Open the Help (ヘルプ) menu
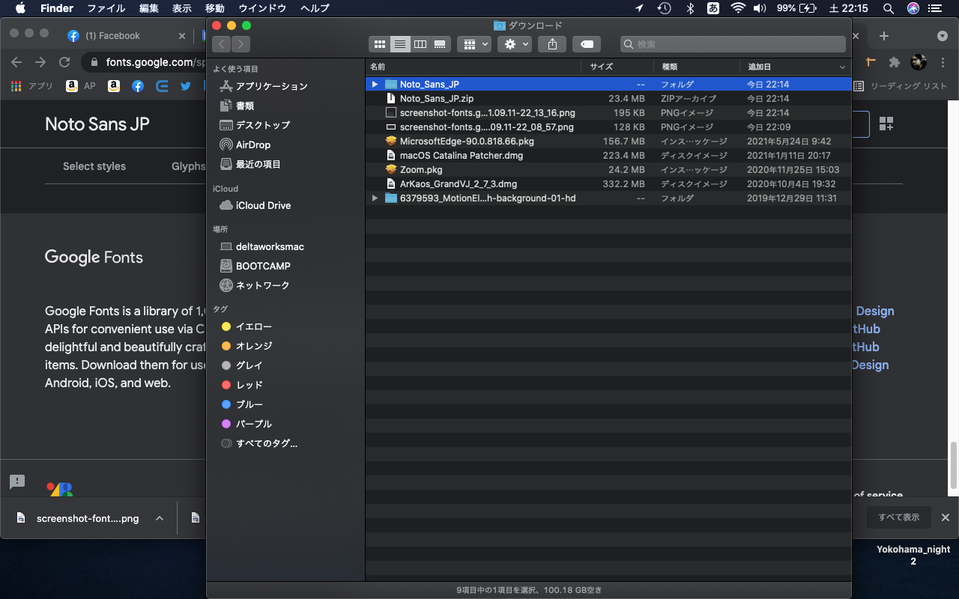The width and height of the screenshot is (959, 599). (315, 8)
